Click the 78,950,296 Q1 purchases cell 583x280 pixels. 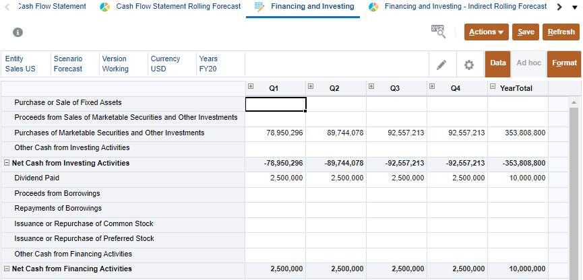(276, 133)
